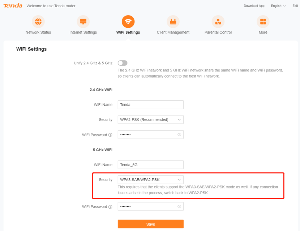The height and width of the screenshot is (231, 300).
Task: Click Exit in the top bar
Action: pyautogui.click(x=295, y=6)
